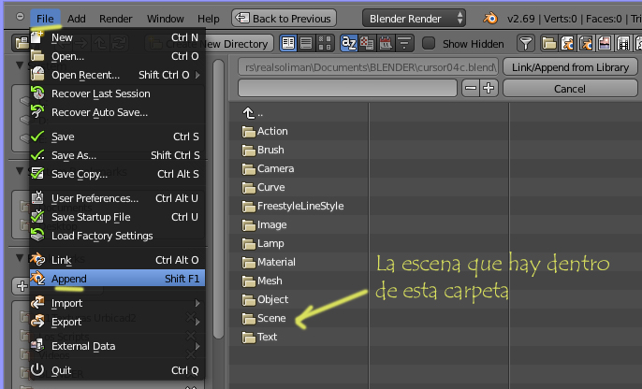
Task: Open the Mesh folder
Action: (262, 281)
